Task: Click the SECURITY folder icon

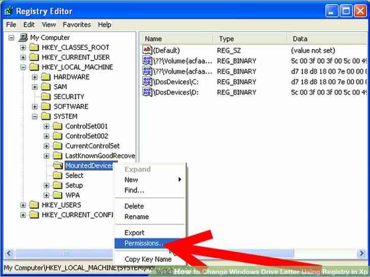Action: 46,96
